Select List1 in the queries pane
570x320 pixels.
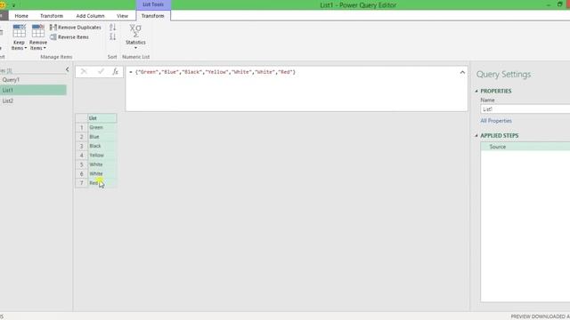(33, 90)
